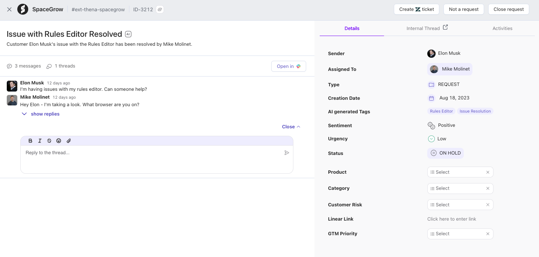Close the ticket panel with X icon
This screenshot has height=257, width=539.
(x=9, y=9)
